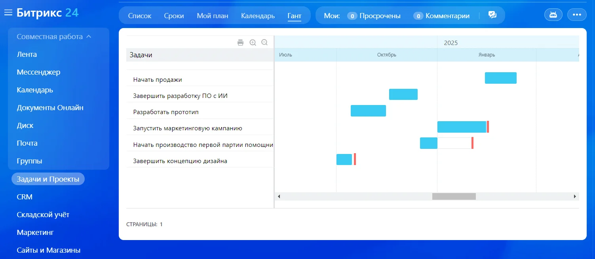Click the СТРАНИЦЫ: 1 pagination text
Screen dimensions: 595x259
pyautogui.click(x=144, y=224)
